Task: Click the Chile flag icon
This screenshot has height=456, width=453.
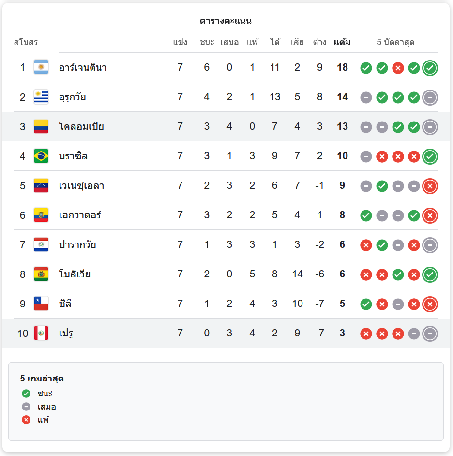Action: click(41, 304)
